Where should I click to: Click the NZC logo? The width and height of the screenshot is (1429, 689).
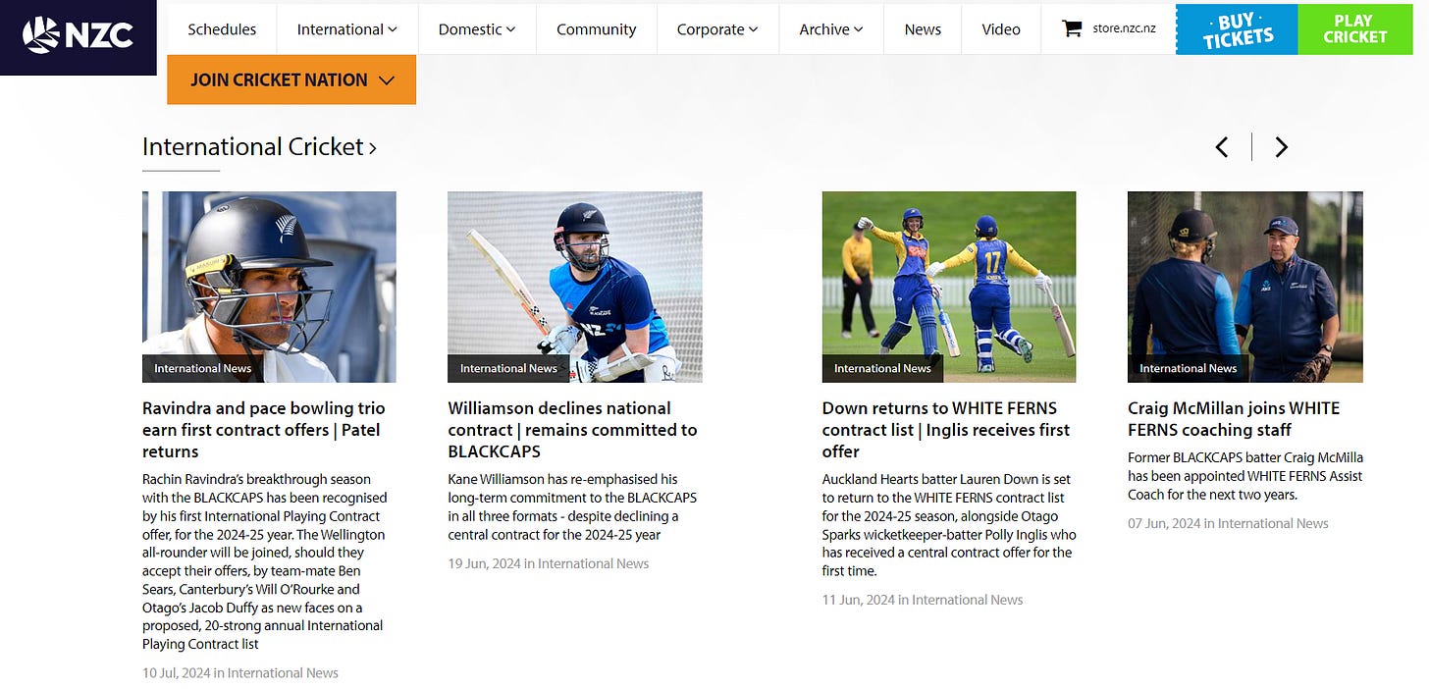coord(78,35)
